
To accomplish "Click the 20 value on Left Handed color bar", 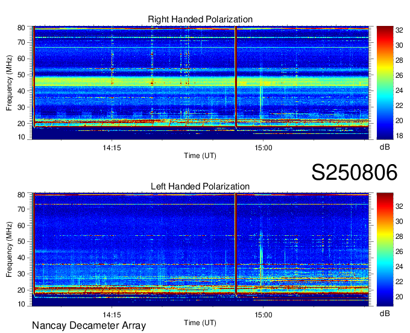I will point(399,297).
